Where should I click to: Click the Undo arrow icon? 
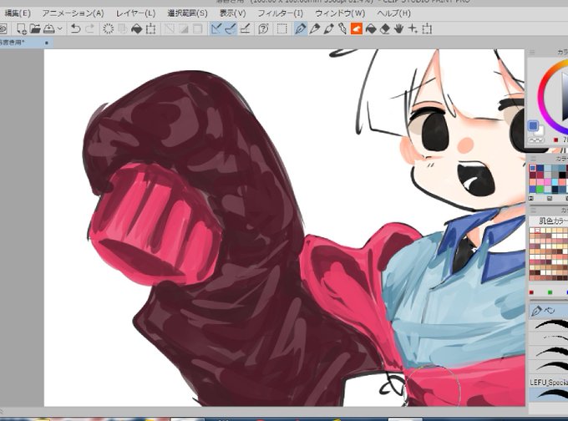[75, 28]
